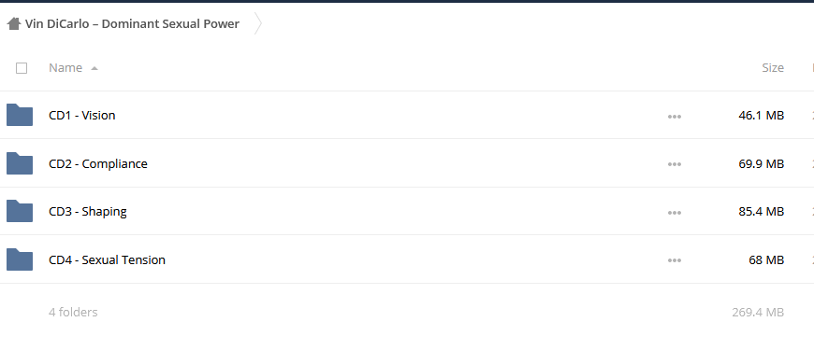Image resolution: width=814 pixels, height=350 pixels.
Task: Open more options for CD4 - Sexual Tension
Action: point(675,260)
